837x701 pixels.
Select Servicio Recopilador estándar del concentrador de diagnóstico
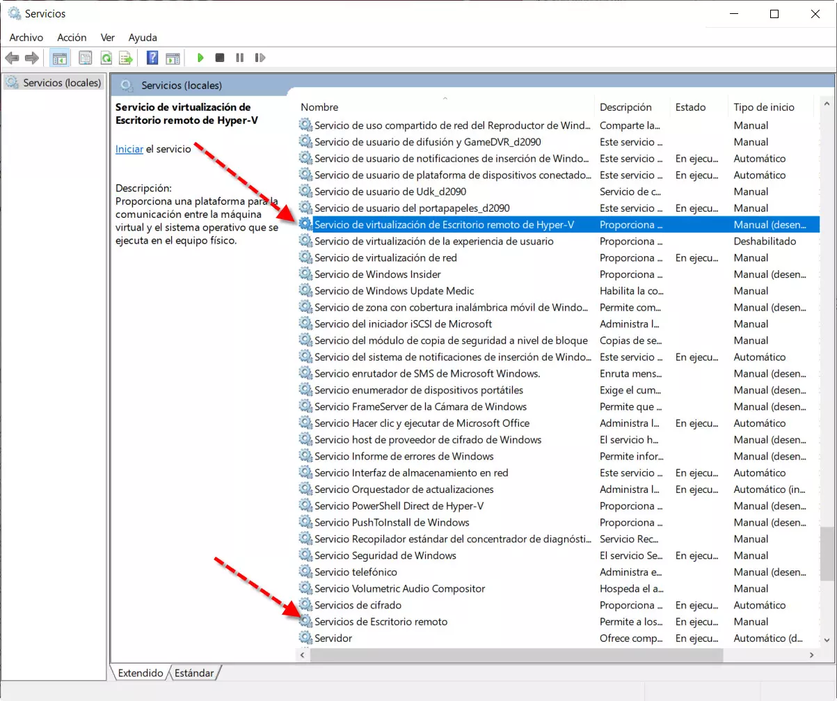point(559,539)
